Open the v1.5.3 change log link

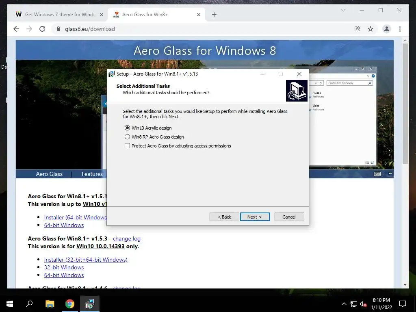(127, 238)
